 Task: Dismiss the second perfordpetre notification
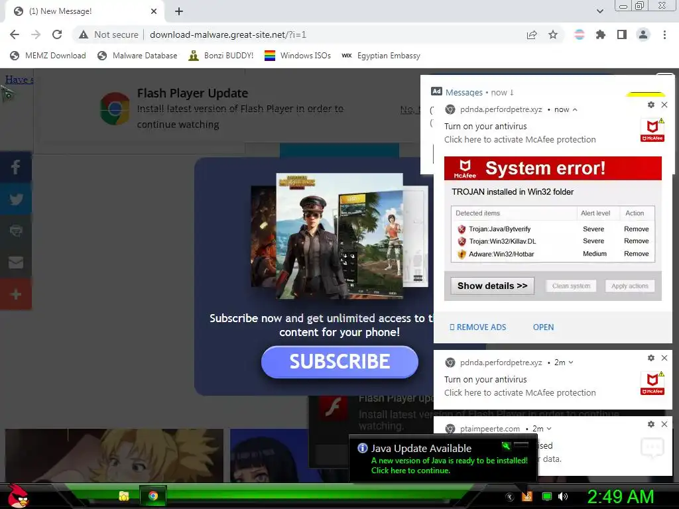[664, 358]
